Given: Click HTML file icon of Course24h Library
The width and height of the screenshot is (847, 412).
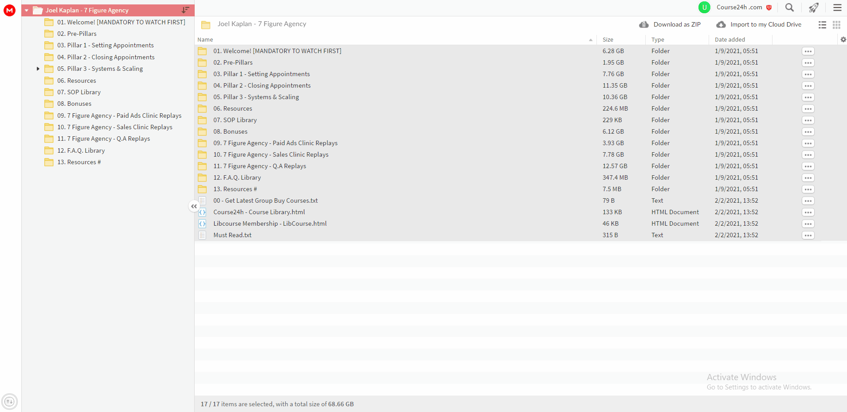Looking at the screenshot, I should pos(202,212).
